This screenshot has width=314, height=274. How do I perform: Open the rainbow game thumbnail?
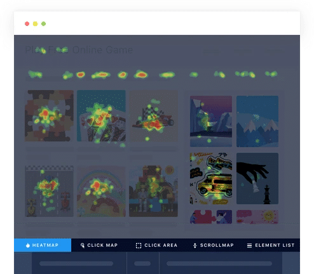[101, 191]
